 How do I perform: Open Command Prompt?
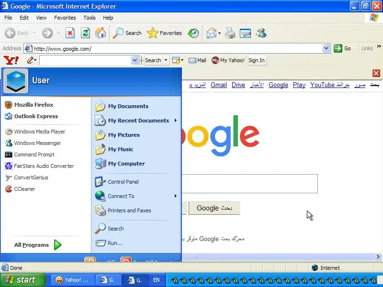point(30,155)
